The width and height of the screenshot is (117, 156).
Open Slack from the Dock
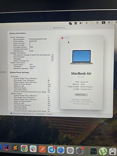click(33, 149)
